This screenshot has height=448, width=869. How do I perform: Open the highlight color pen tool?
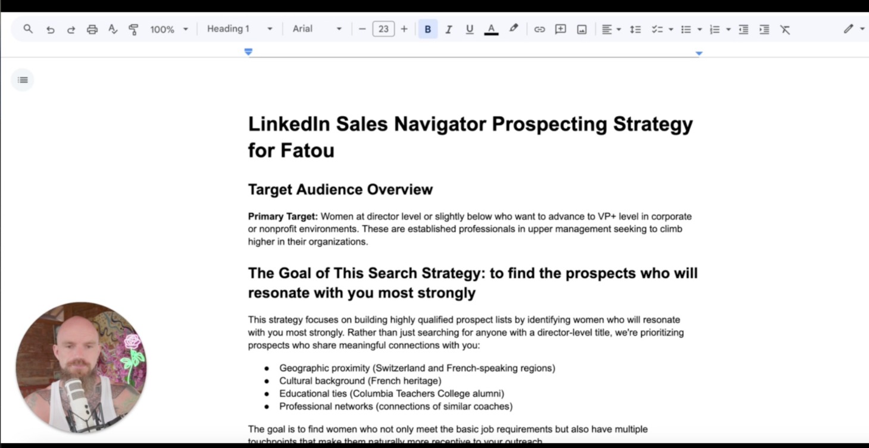pyautogui.click(x=513, y=29)
